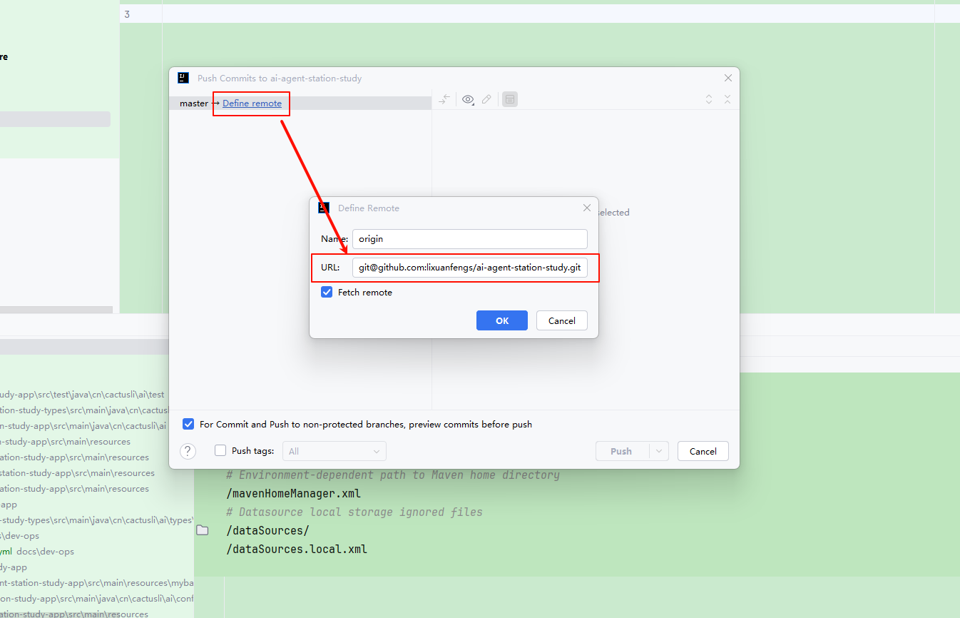Image resolution: width=960 pixels, height=618 pixels.
Task: Toggle the Show Details panel icon
Action: 510,100
